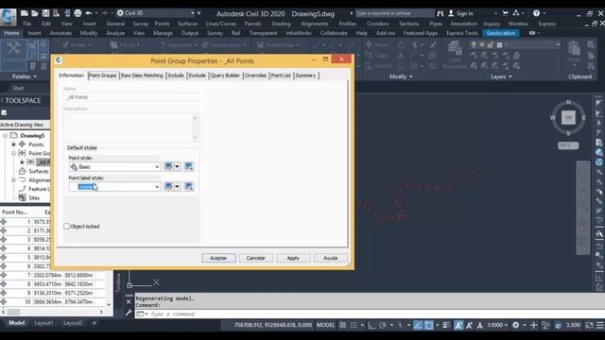
Task: Click the keyword search field in title bar
Action: (x=394, y=13)
